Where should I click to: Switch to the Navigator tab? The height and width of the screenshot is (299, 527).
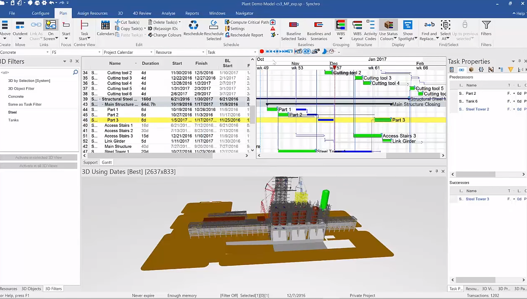pyautogui.click(x=244, y=13)
